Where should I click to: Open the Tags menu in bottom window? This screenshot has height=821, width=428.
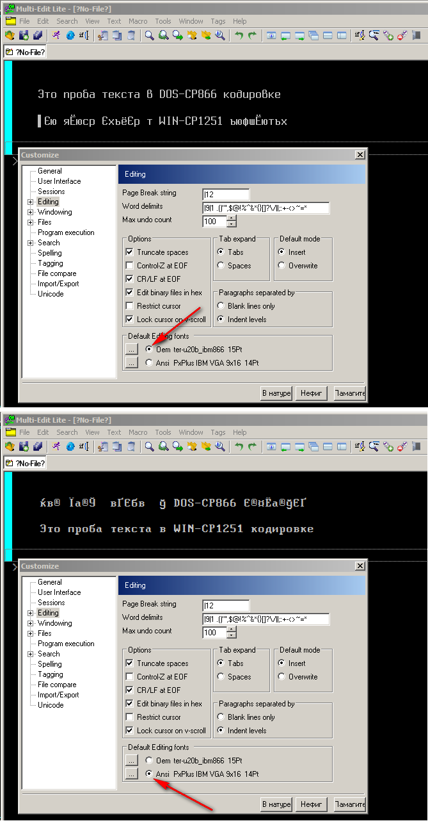[218, 432]
